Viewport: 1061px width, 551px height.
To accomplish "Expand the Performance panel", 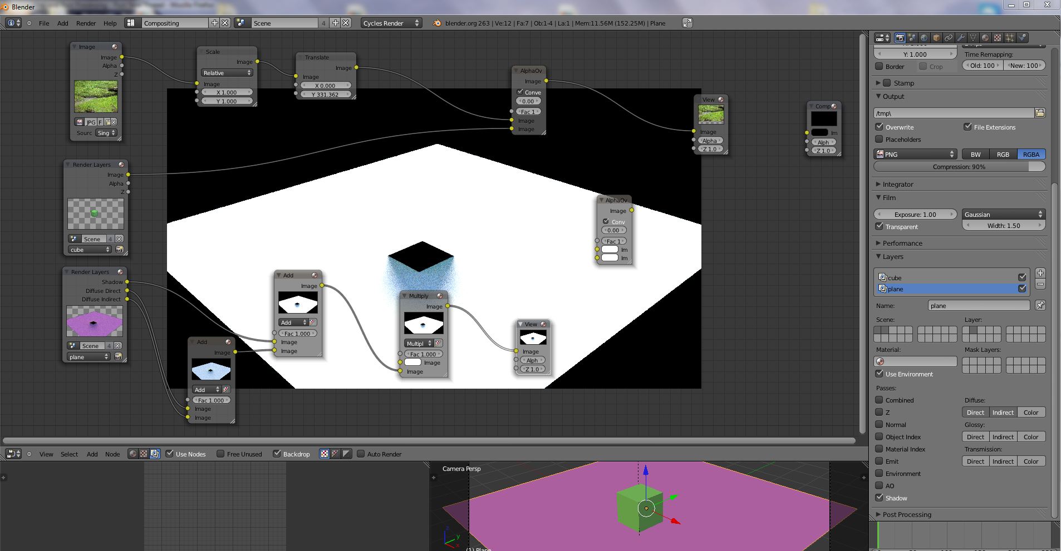I will click(x=902, y=243).
